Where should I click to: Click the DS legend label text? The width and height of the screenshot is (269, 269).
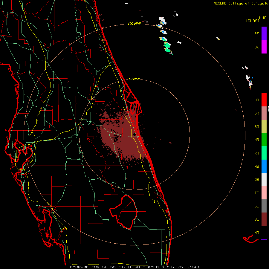pos(256,180)
